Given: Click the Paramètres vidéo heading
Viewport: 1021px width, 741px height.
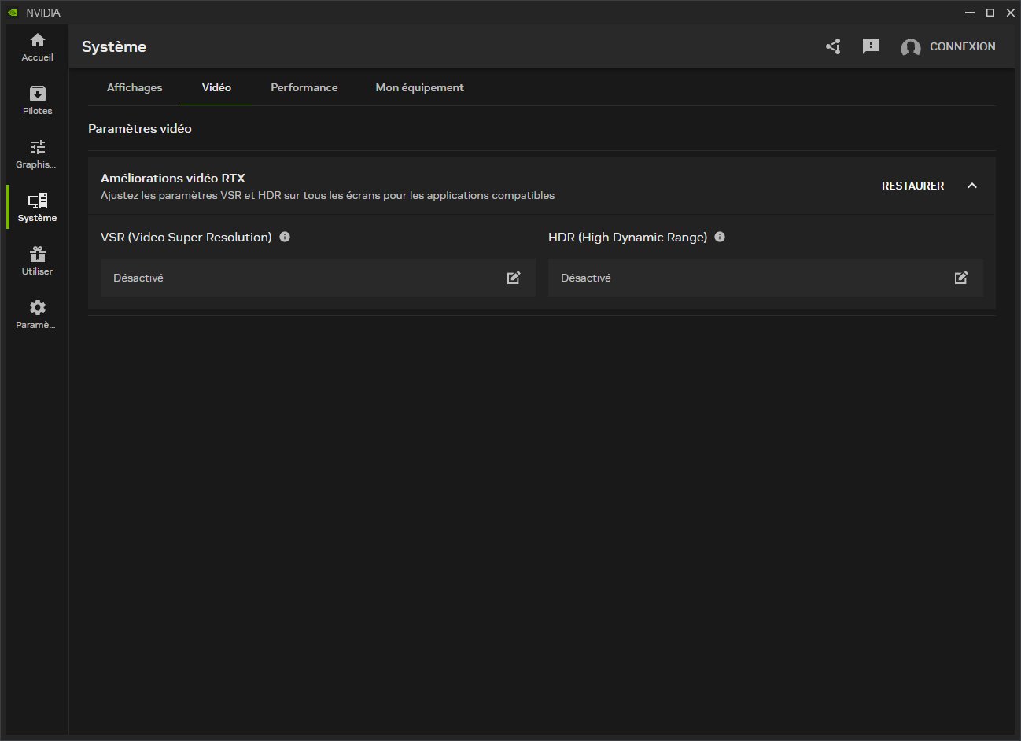Looking at the screenshot, I should tap(140, 128).
